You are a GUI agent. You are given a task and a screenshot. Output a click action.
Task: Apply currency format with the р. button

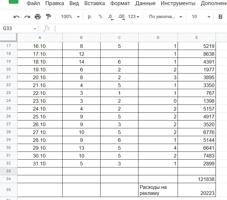(90, 17)
